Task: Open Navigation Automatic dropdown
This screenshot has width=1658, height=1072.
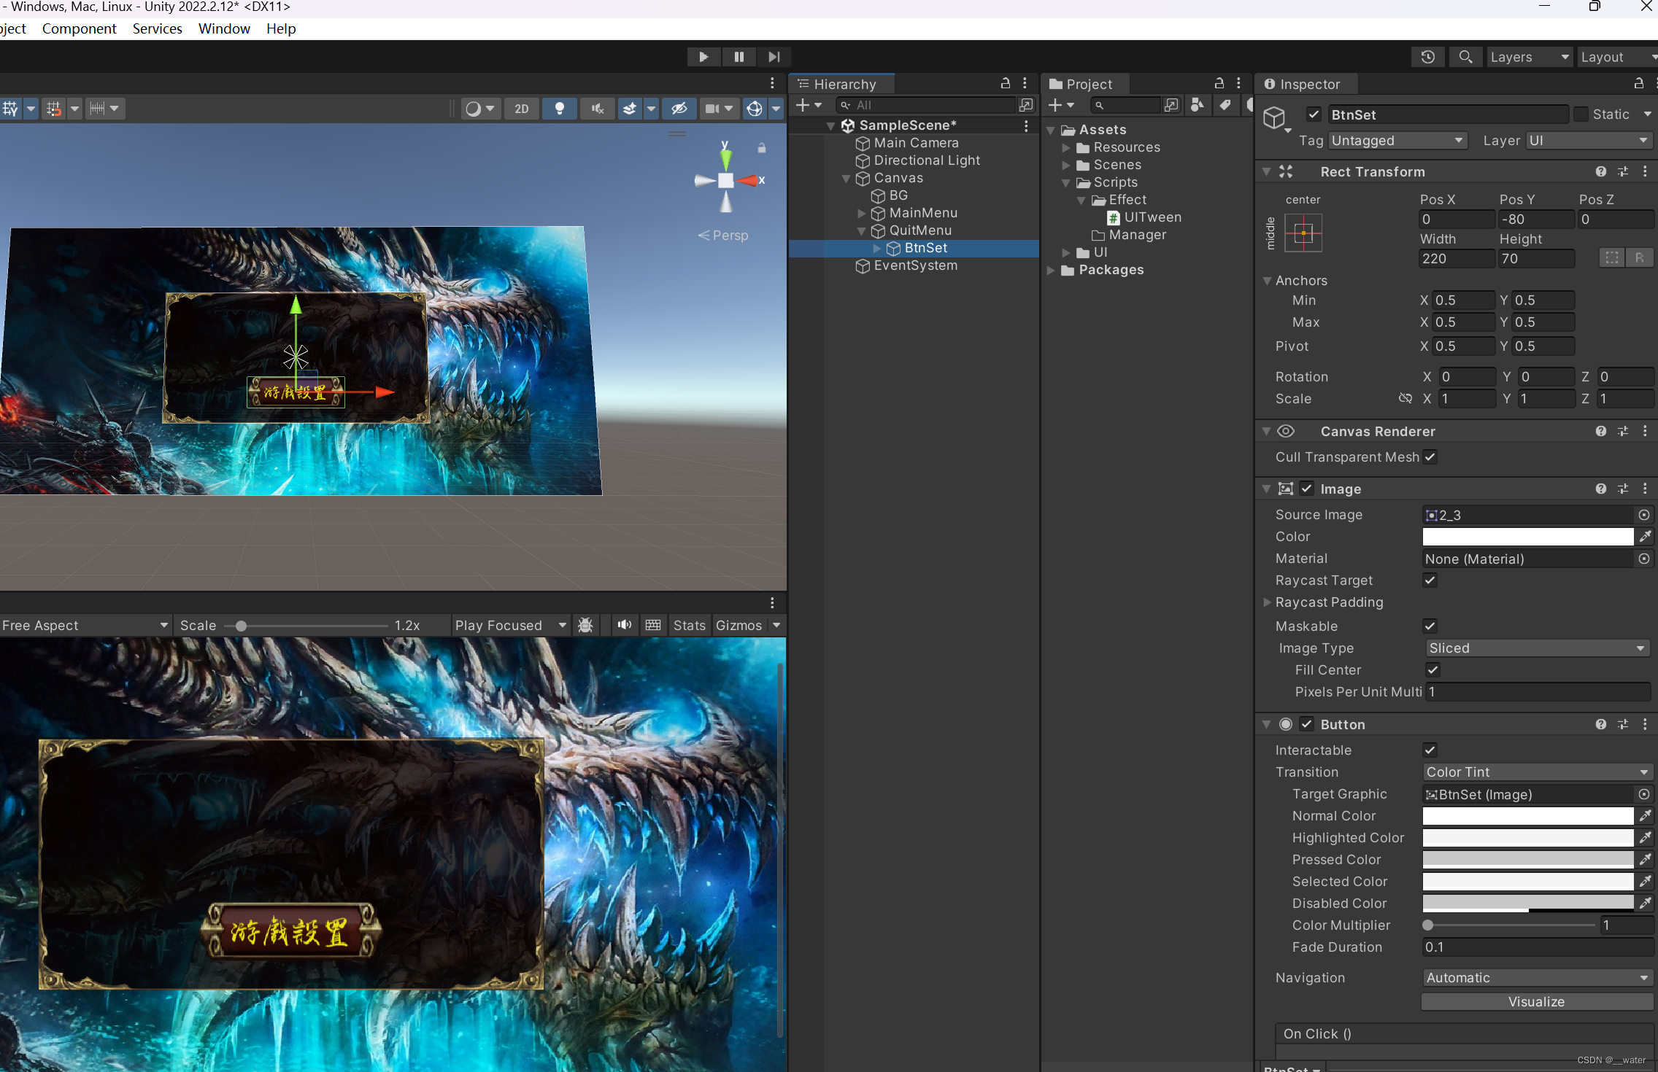Action: [x=1537, y=978]
